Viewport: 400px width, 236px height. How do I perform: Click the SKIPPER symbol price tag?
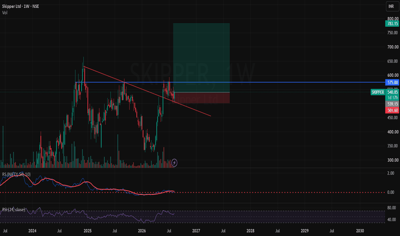(378, 92)
